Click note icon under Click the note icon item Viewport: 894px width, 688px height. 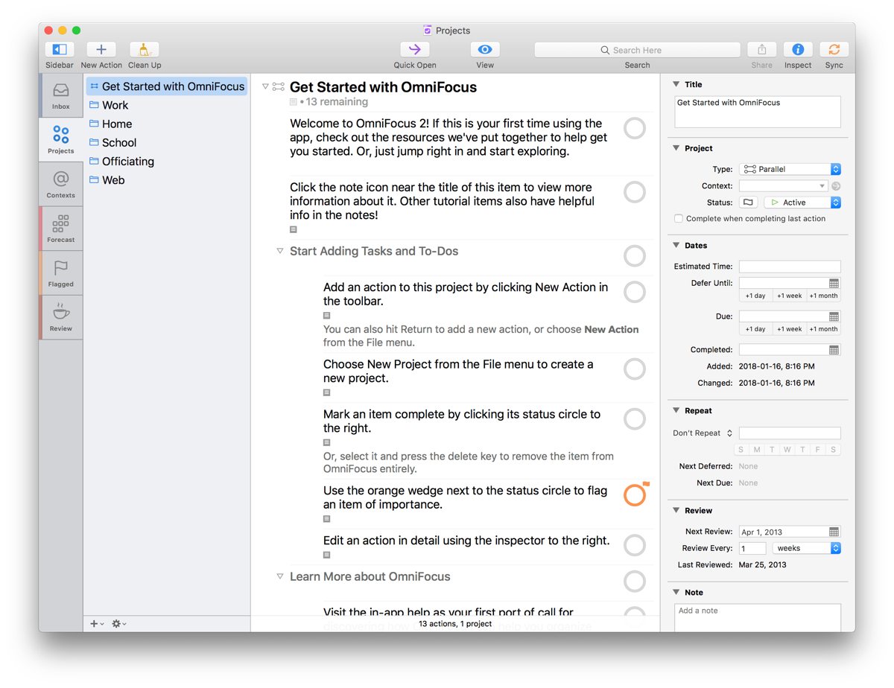pyautogui.click(x=294, y=230)
